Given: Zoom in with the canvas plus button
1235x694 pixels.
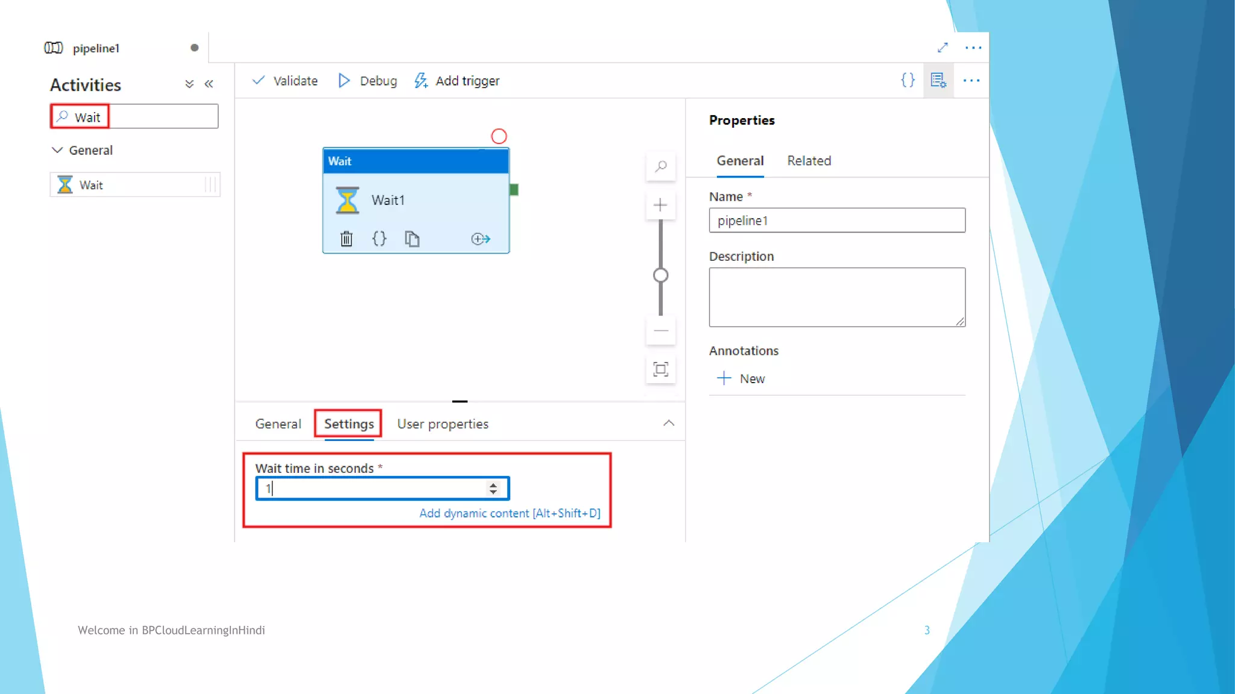Looking at the screenshot, I should point(661,205).
